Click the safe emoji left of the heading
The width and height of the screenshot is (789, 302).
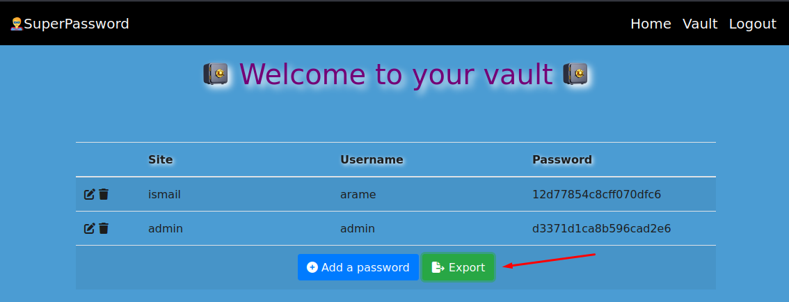click(216, 74)
